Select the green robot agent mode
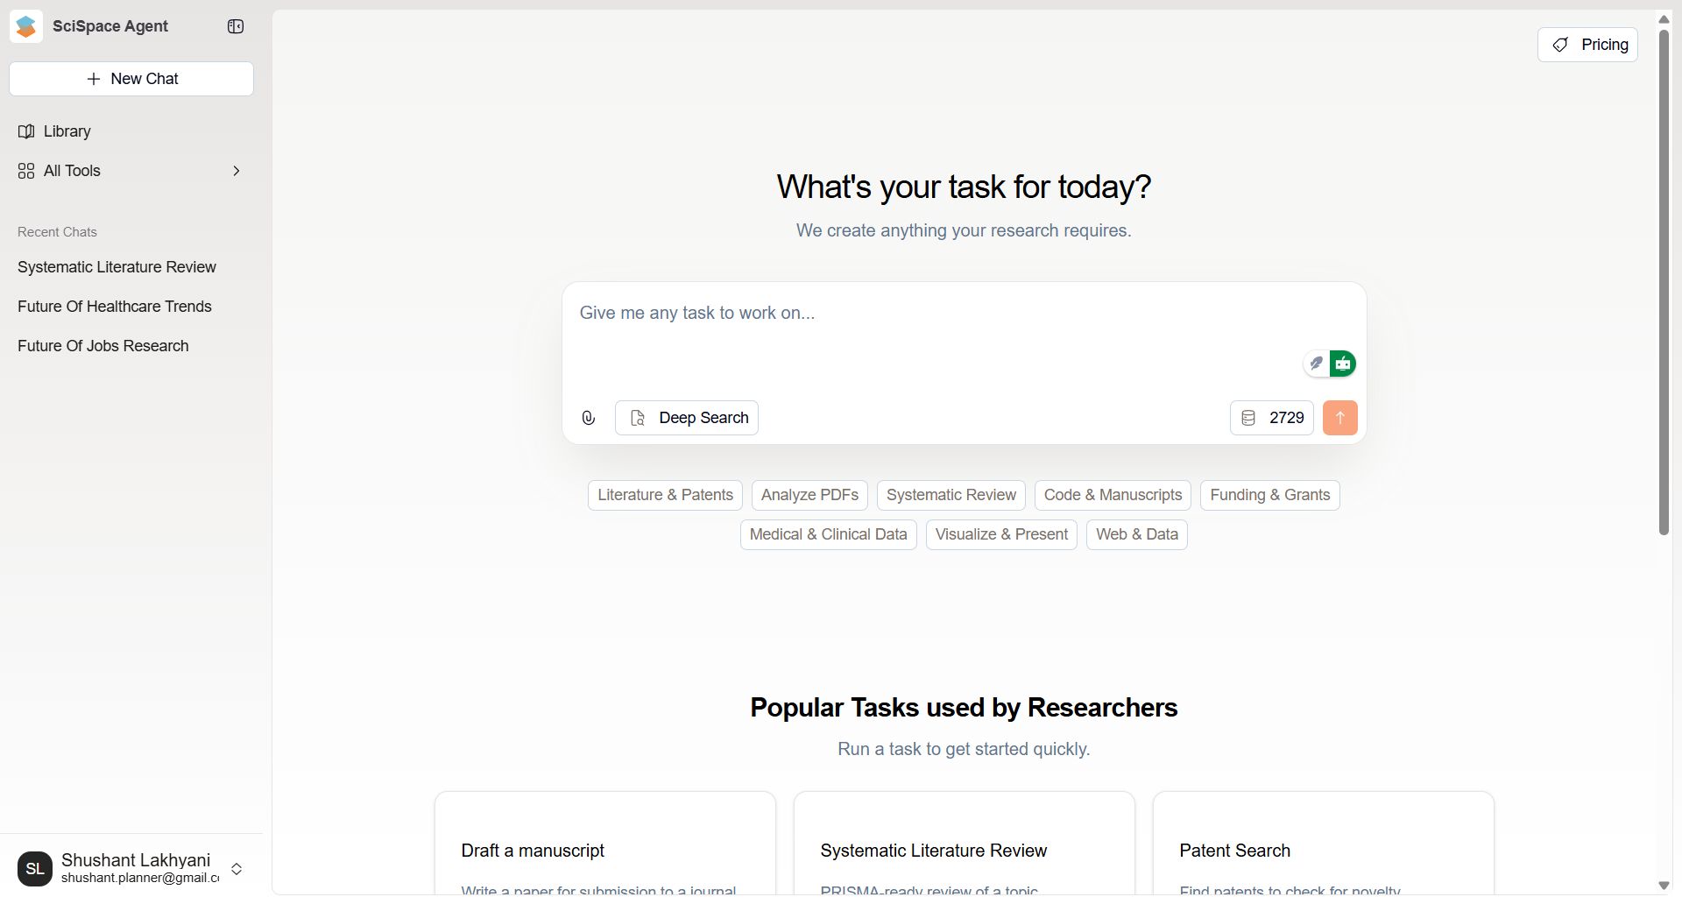The height and width of the screenshot is (904, 1682). (x=1343, y=364)
